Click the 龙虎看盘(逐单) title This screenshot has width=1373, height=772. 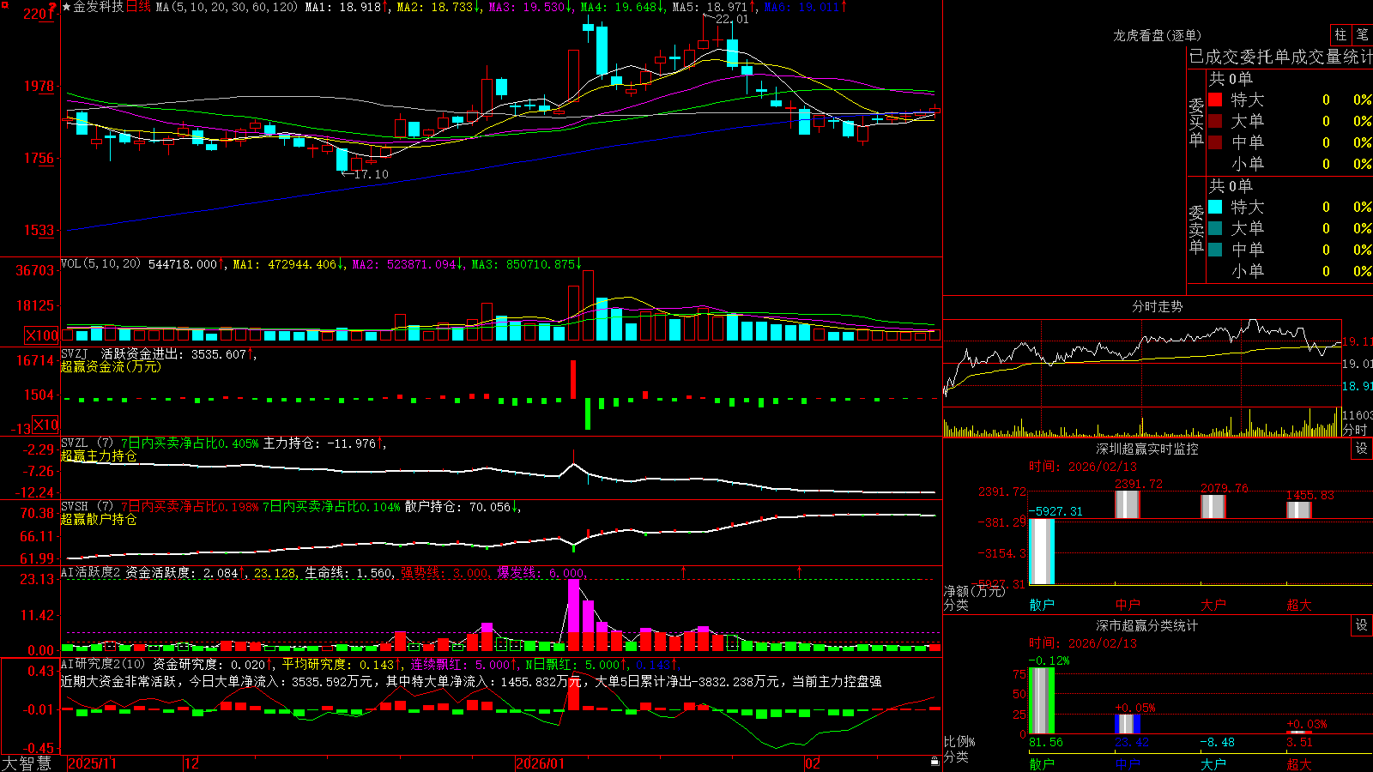(1157, 35)
